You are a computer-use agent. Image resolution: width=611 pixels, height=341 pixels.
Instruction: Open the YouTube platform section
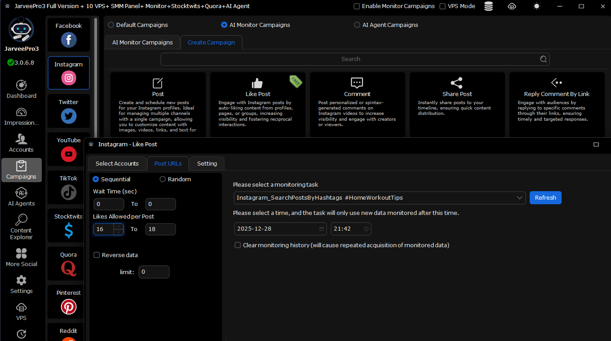click(x=69, y=154)
